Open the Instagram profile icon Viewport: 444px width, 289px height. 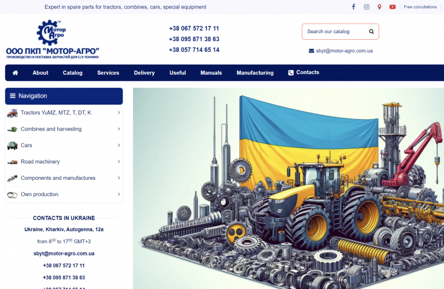367,7
